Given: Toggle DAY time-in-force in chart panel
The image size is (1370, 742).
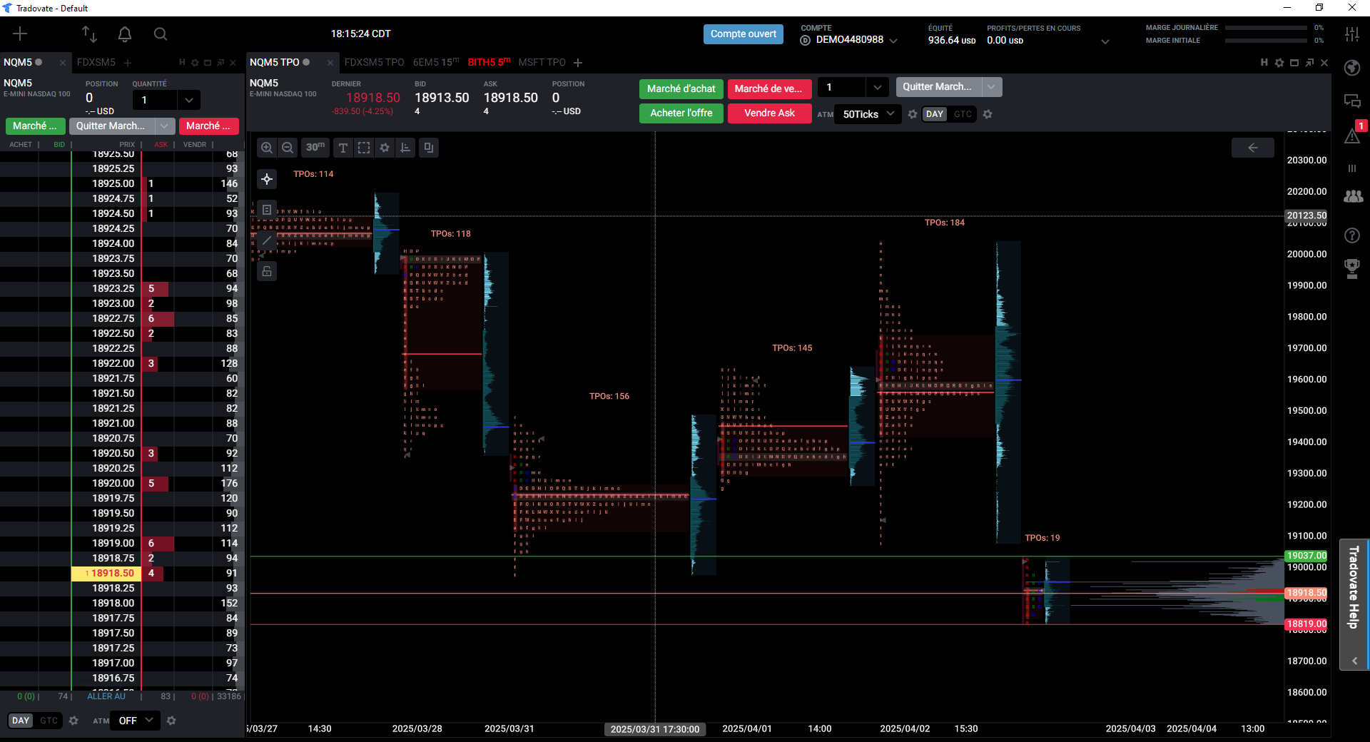Looking at the screenshot, I should [x=935, y=114].
